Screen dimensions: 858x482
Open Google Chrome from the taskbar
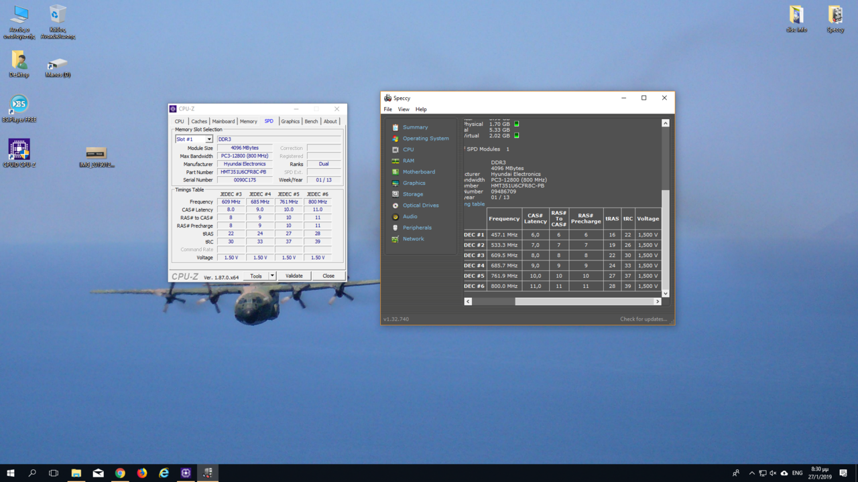tap(120, 473)
